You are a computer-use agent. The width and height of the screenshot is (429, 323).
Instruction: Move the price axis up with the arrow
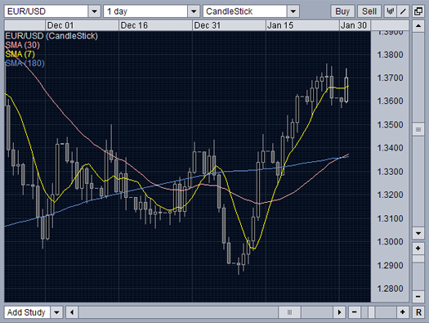pos(418,25)
